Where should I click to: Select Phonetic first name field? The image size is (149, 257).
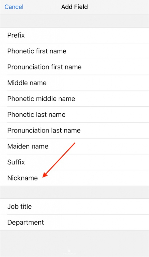74,51
